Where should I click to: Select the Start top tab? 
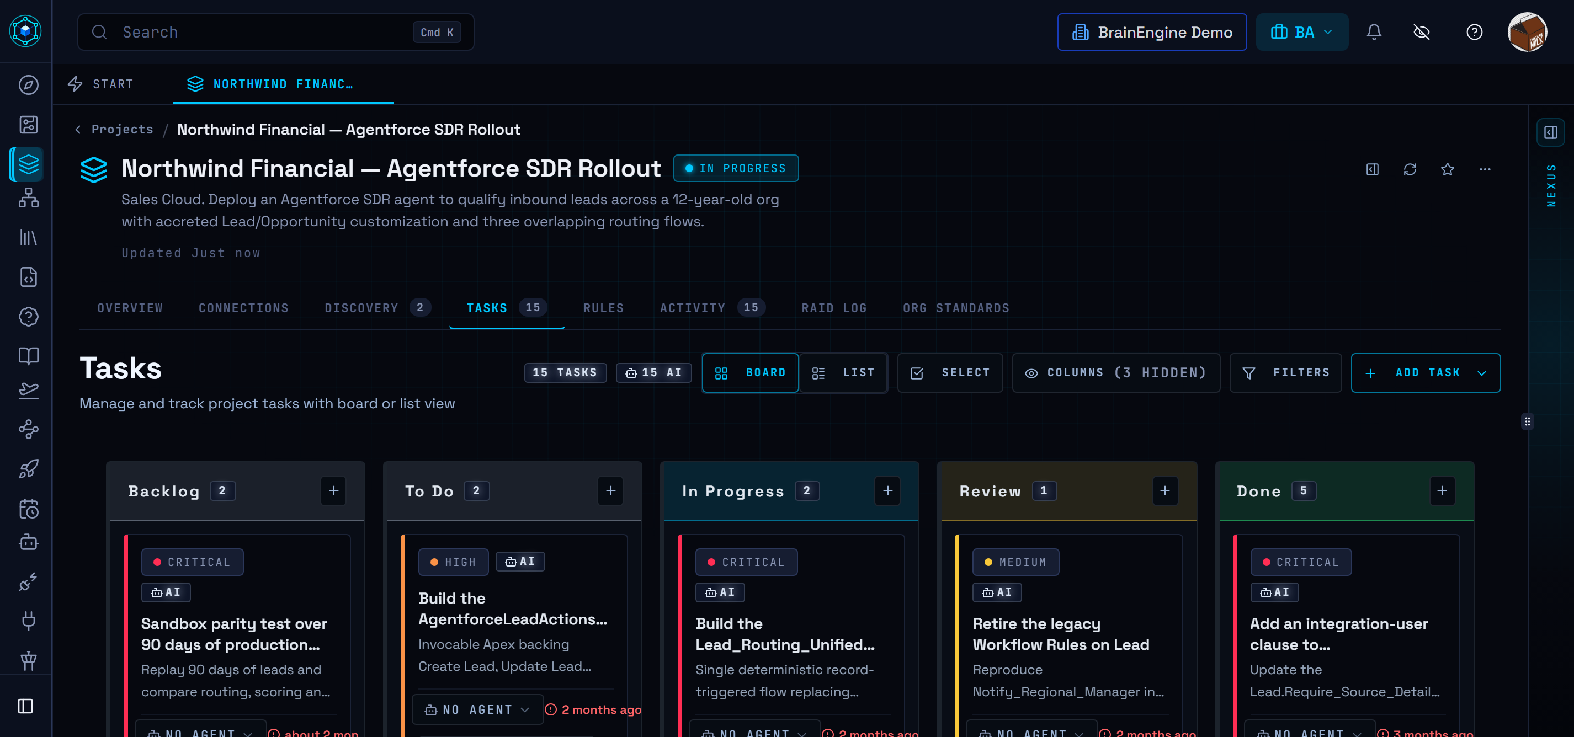click(100, 84)
